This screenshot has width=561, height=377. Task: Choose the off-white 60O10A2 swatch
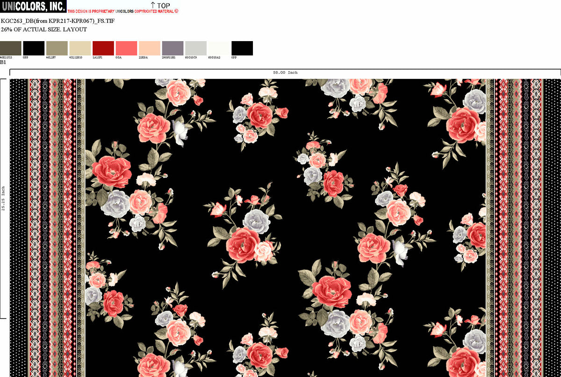(219, 48)
